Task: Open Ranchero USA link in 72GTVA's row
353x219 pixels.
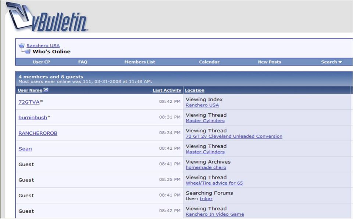Action: tap(202, 105)
